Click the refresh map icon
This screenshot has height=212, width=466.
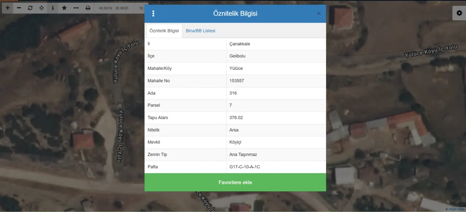(x=30, y=8)
